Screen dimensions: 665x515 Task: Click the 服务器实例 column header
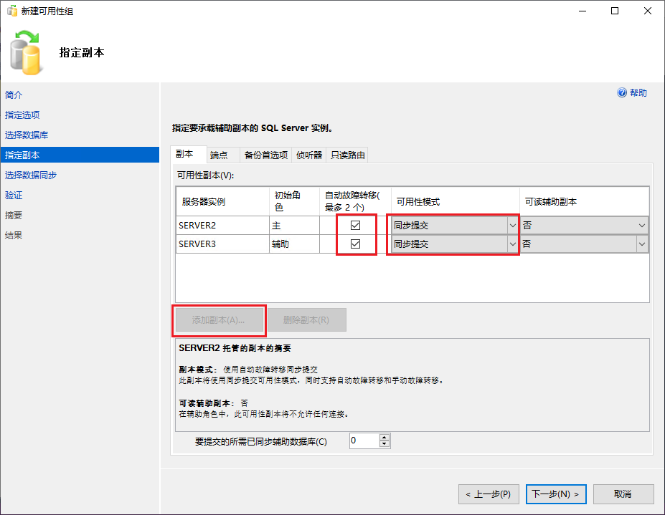tap(222, 201)
